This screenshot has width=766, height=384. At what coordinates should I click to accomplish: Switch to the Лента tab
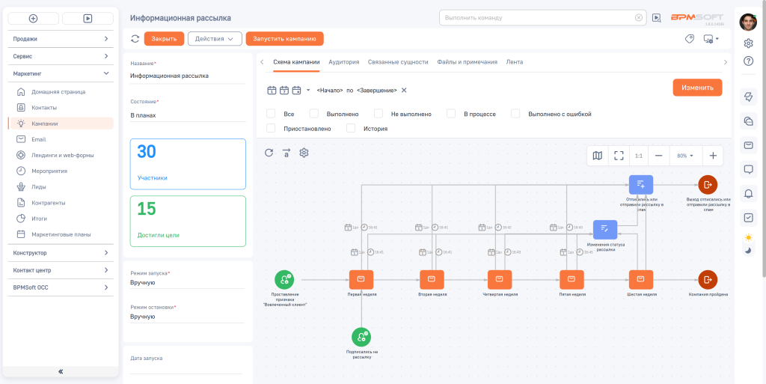pyautogui.click(x=515, y=62)
